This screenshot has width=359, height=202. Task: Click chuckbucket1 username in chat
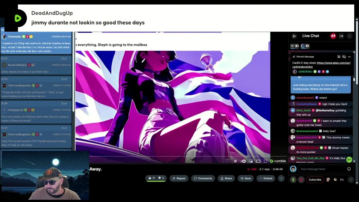tap(305, 98)
